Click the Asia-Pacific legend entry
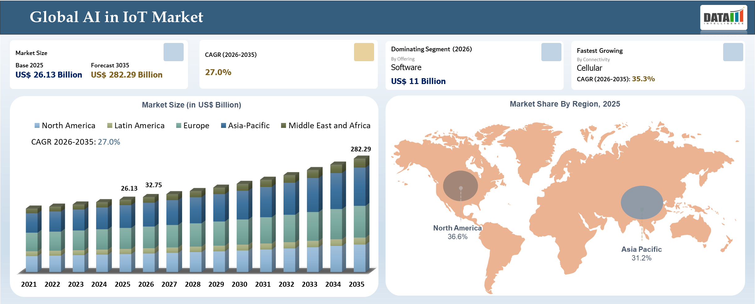This screenshot has height=304, width=755. (245, 125)
